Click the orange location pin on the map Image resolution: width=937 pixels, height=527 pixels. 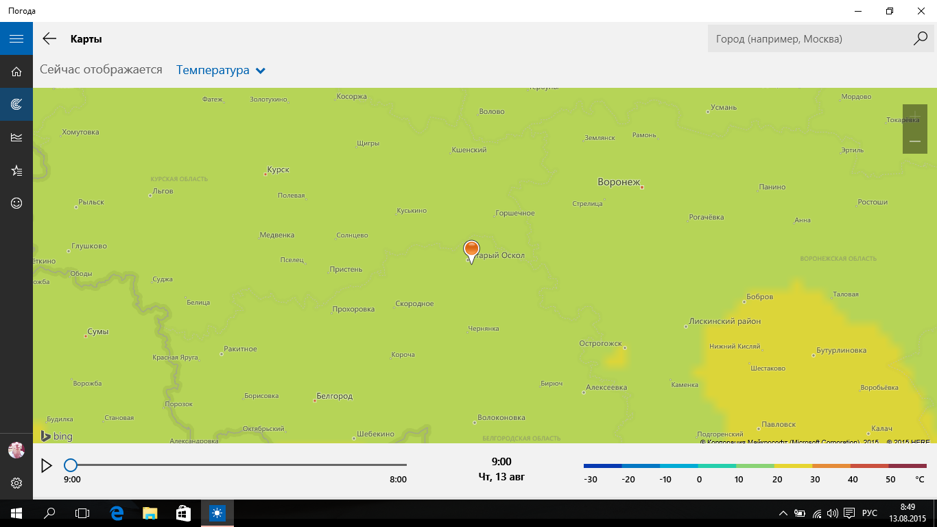coord(471,250)
